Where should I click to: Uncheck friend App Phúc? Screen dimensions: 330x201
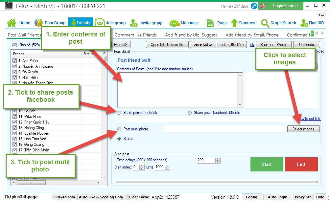[14, 61]
